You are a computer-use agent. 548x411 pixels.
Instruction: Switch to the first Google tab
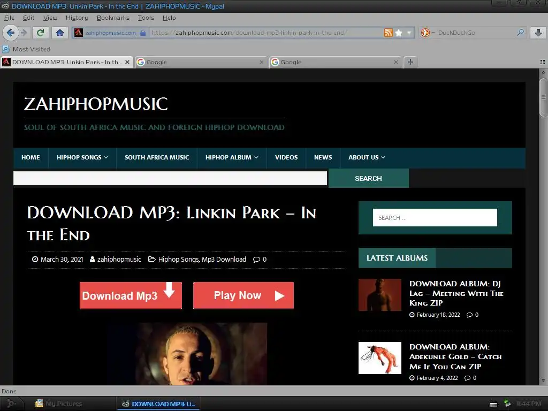coord(201,62)
